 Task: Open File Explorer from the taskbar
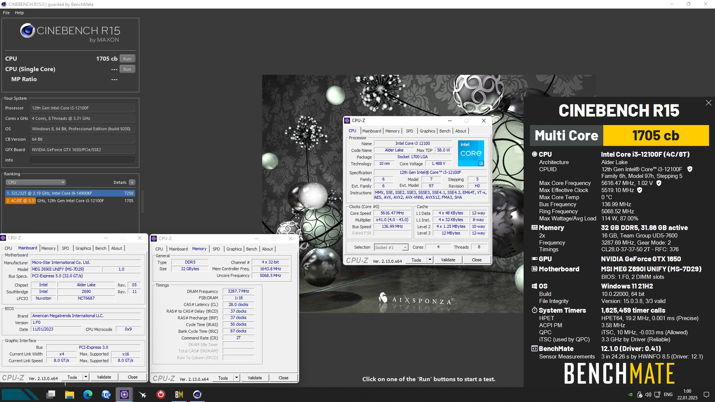[69, 395]
